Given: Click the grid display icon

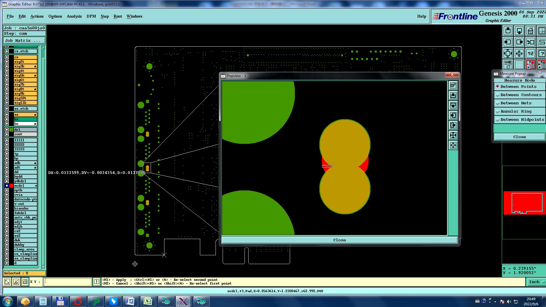Looking at the screenshot, I should click(x=519, y=65).
